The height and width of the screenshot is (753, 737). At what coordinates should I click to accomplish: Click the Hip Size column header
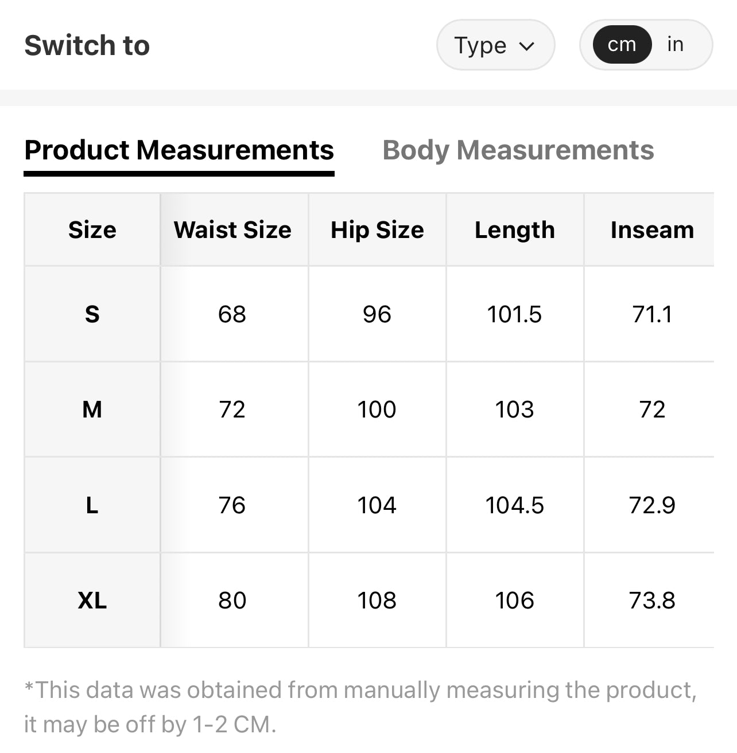(x=377, y=229)
